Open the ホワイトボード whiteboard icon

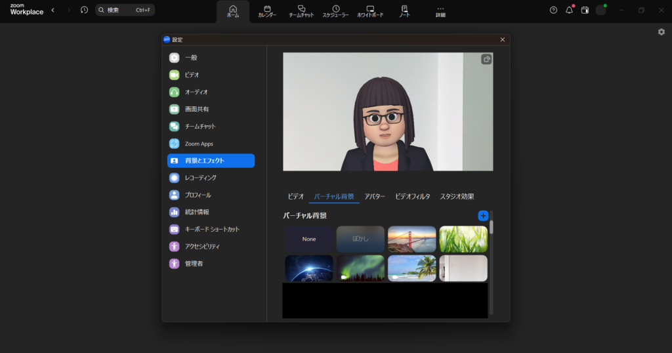370,11
